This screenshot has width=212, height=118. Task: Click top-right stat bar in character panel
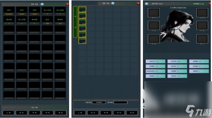(199, 62)
